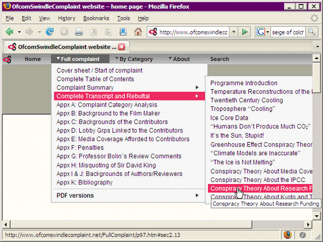
Task: Open the address bar history dropdown
Action: click(234, 32)
